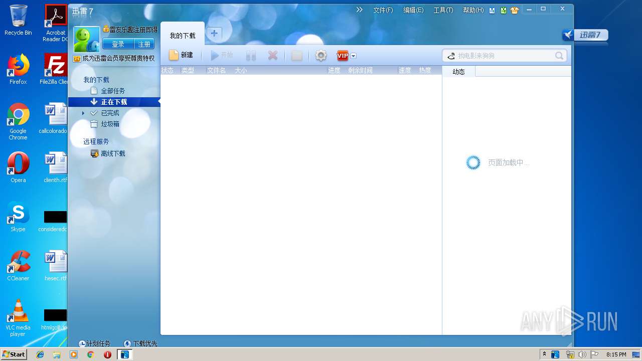Open settings via the gear icon
This screenshot has width=642, height=361.
pos(321,56)
